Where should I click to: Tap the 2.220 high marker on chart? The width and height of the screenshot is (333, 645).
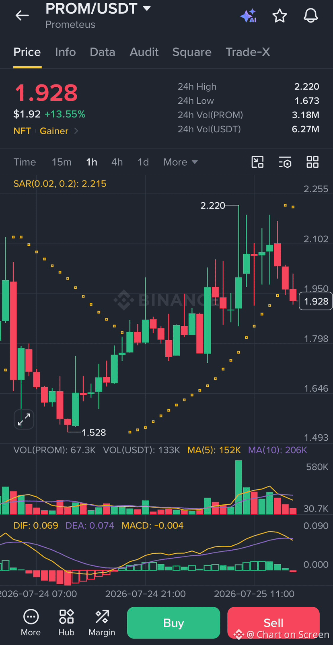click(213, 205)
